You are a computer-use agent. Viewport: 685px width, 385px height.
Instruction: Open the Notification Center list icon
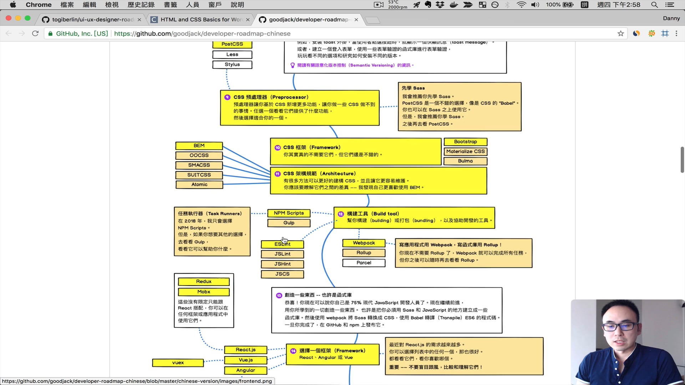[x=670, y=5]
